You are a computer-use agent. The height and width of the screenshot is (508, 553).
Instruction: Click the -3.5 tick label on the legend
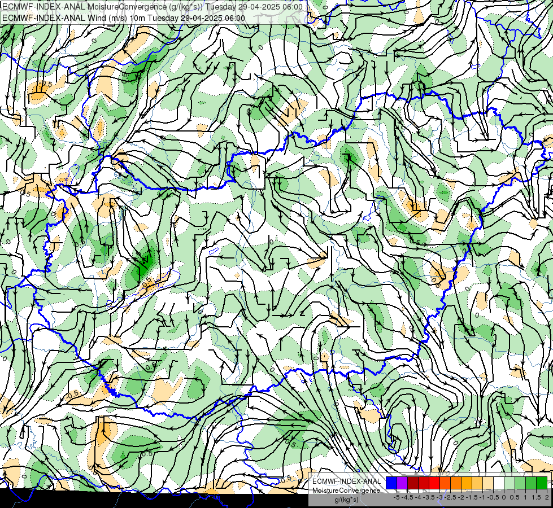[x=429, y=497]
